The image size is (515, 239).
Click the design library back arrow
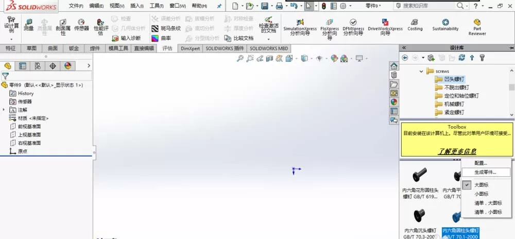(x=405, y=58)
